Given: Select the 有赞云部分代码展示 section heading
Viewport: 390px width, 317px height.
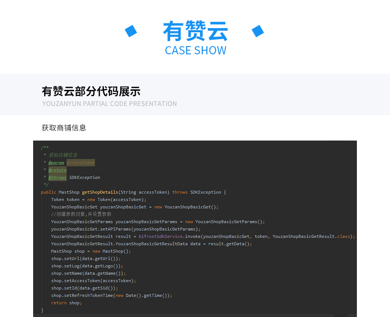Looking at the screenshot, I should click(91, 91).
